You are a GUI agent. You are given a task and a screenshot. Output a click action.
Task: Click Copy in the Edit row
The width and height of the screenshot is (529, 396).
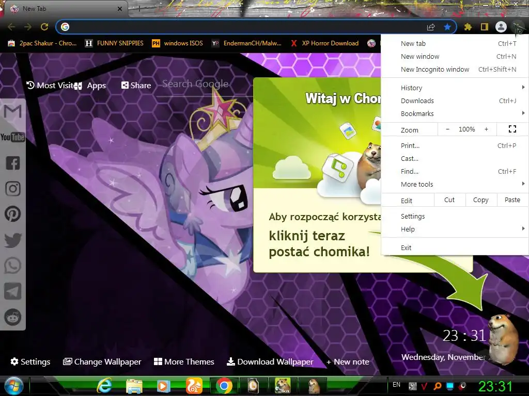pyautogui.click(x=481, y=200)
